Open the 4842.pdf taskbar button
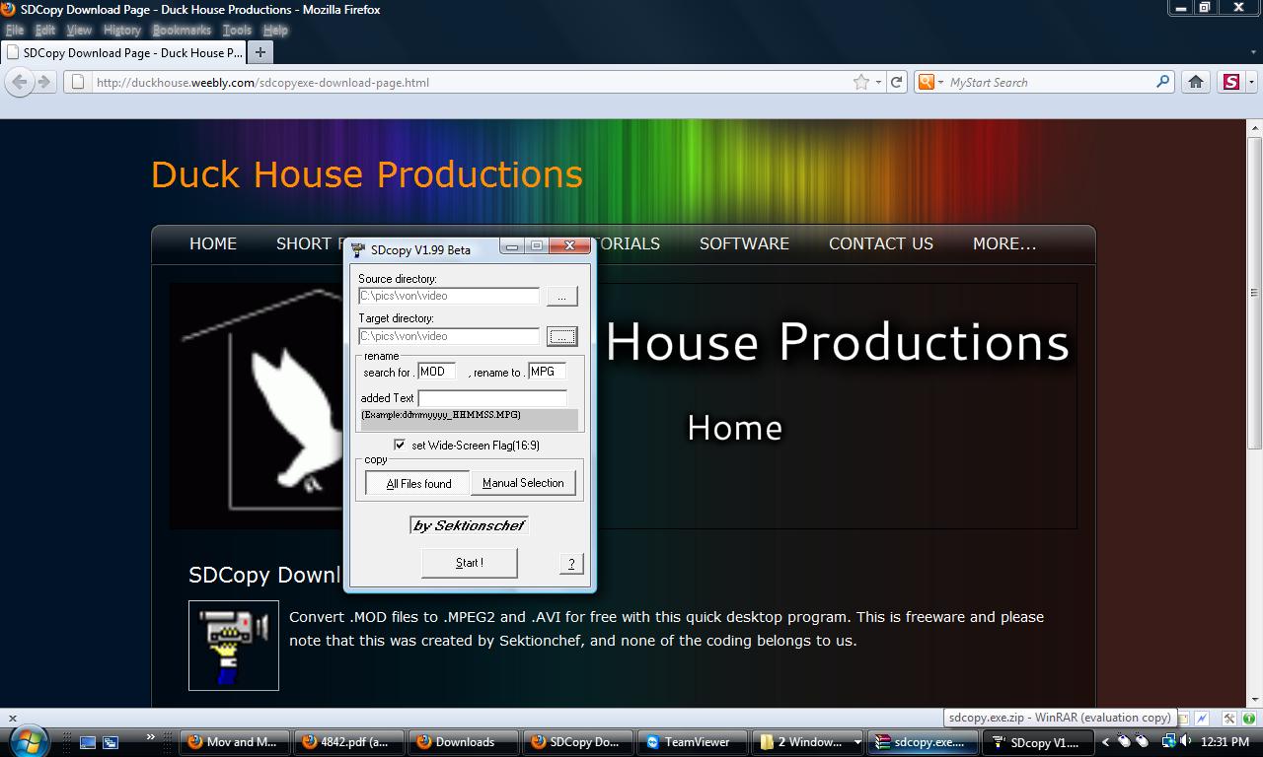The width and height of the screenshot is (1263, 757). (350, 742)
